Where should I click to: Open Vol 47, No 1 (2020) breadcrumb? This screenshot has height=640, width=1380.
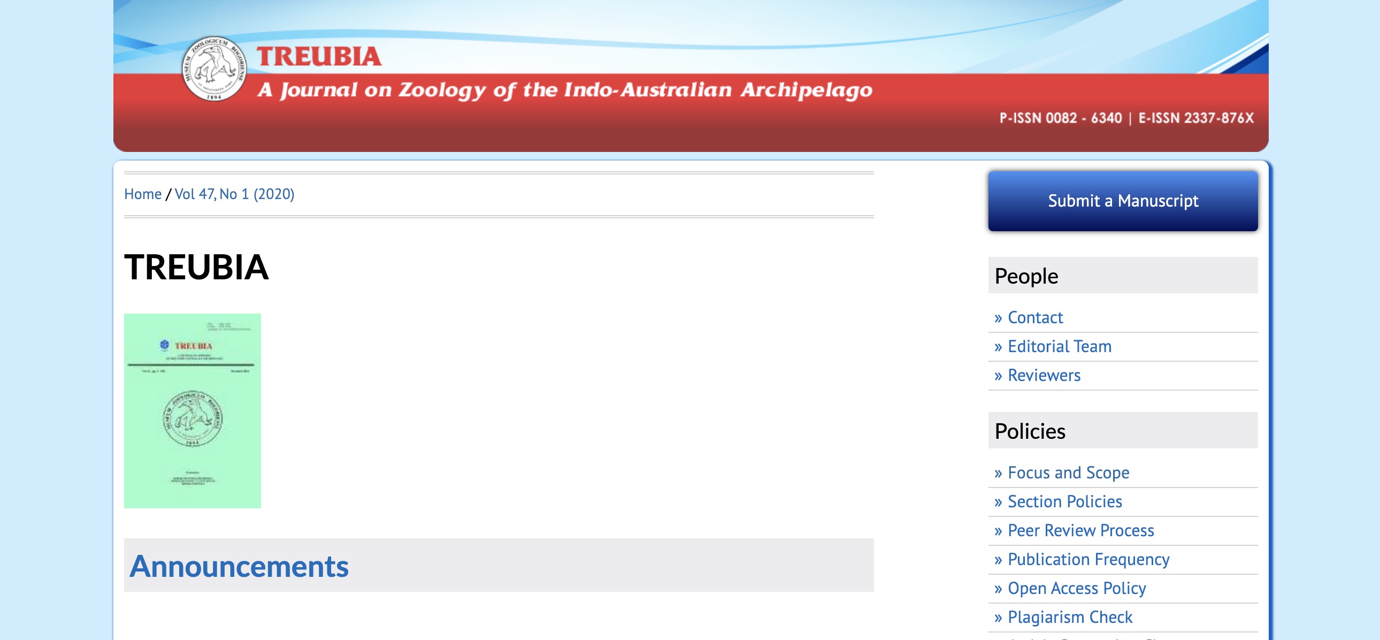(x=234, y=194)
